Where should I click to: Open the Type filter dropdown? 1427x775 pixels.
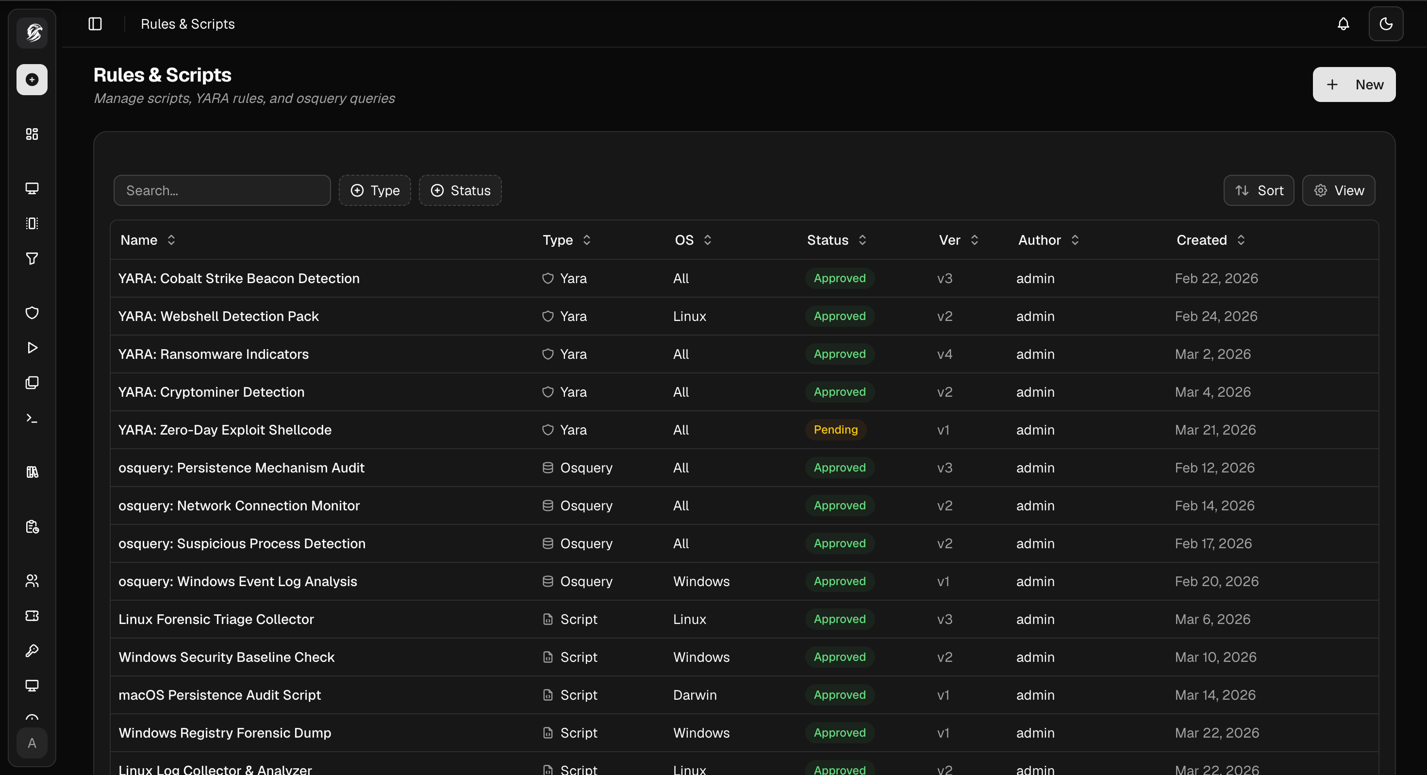375,191
